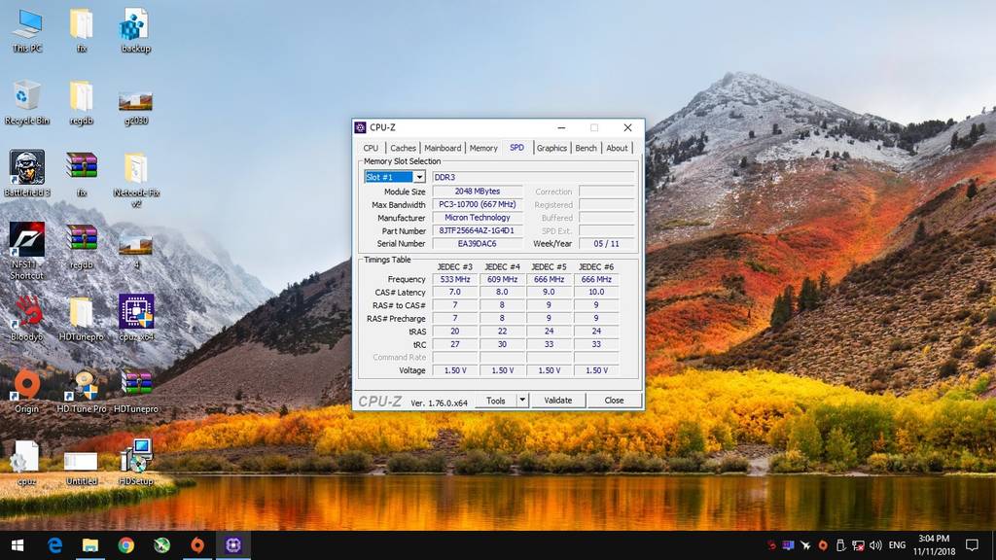Click part number 8JTF25664AZ-1G4D1
This screenshot has height=560, width=996.
click(478, 230)
